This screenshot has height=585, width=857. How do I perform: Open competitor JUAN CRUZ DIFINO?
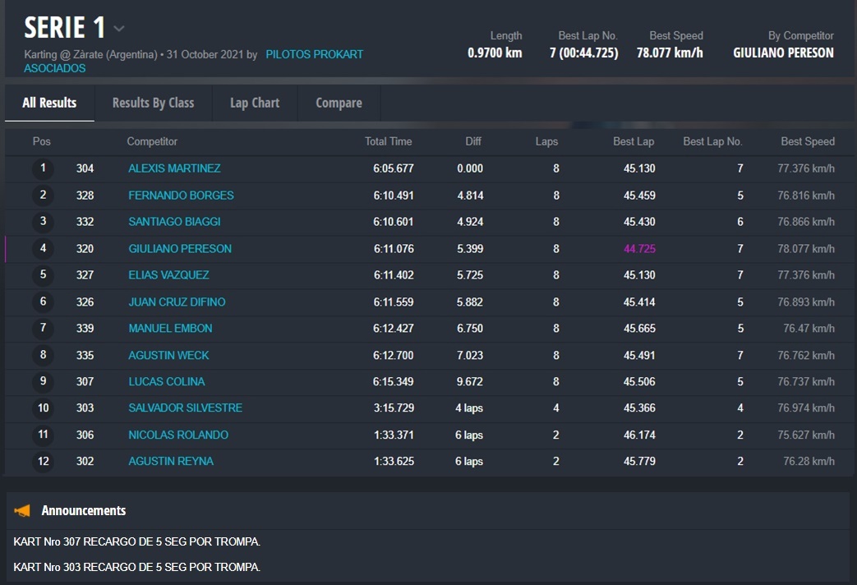tap(177, 302)
